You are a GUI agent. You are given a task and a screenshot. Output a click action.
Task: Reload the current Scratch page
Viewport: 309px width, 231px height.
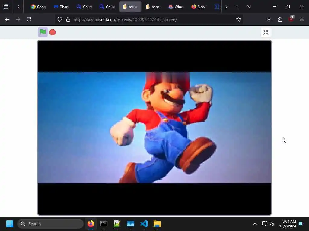[x=29, y=19]
